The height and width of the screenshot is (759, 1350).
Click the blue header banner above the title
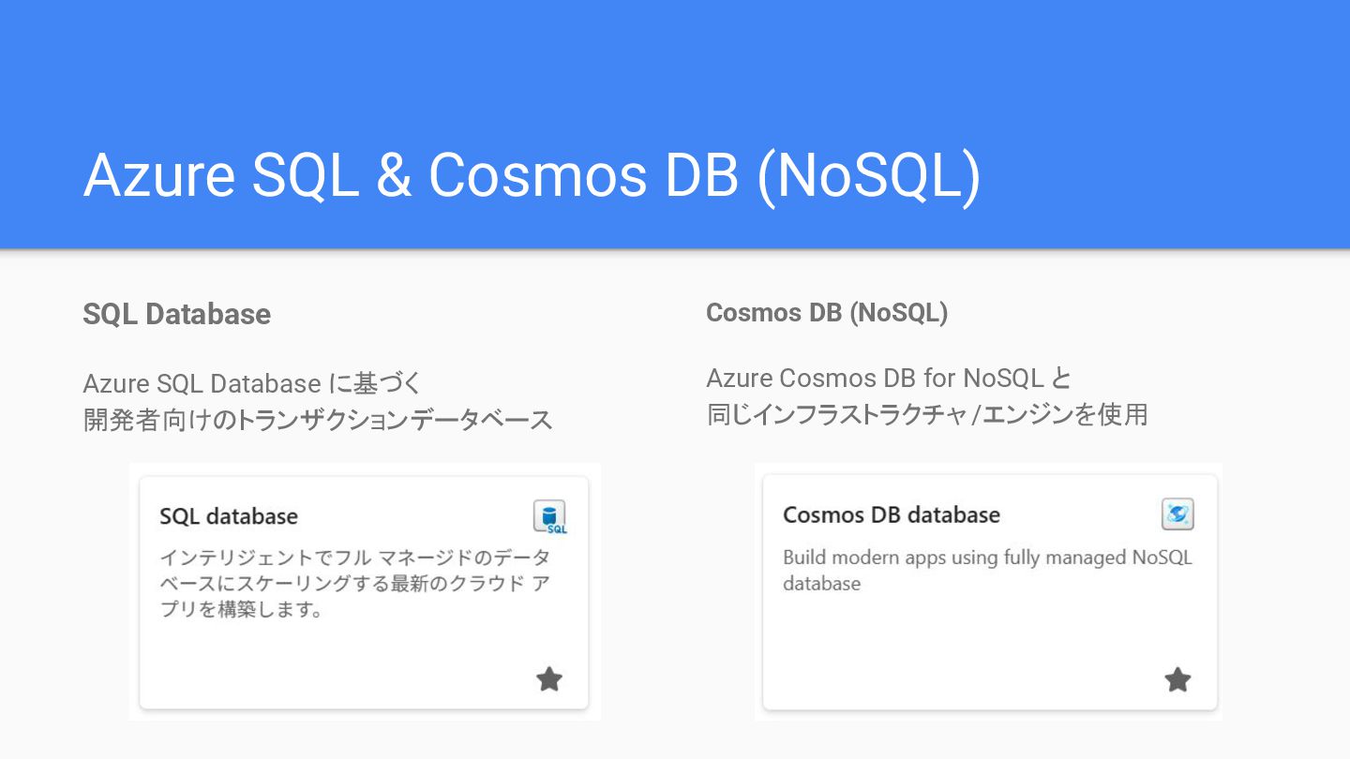click(x=675, y=56)
